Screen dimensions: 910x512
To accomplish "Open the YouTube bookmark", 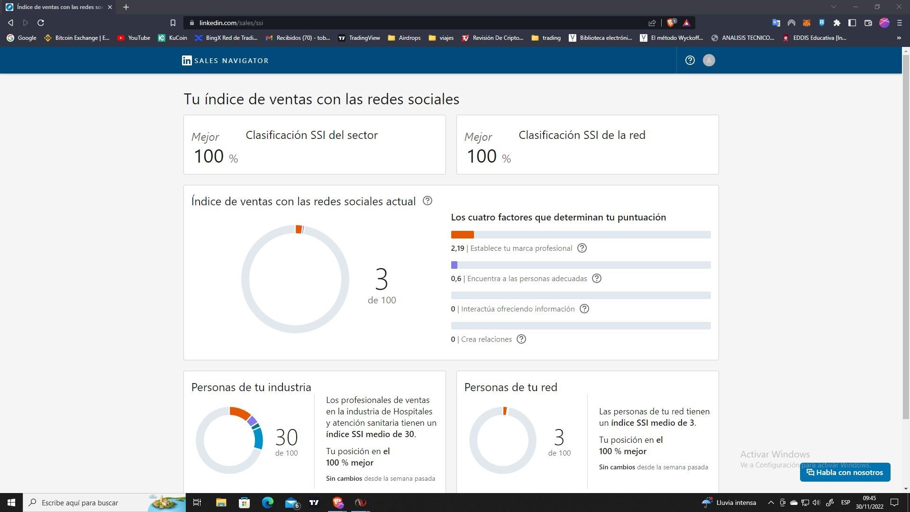I will [134, 38].
